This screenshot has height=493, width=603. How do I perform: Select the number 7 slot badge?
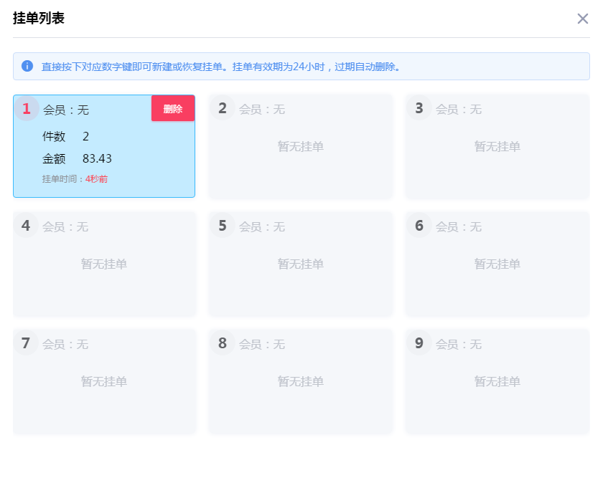click(x=26, y=343)
